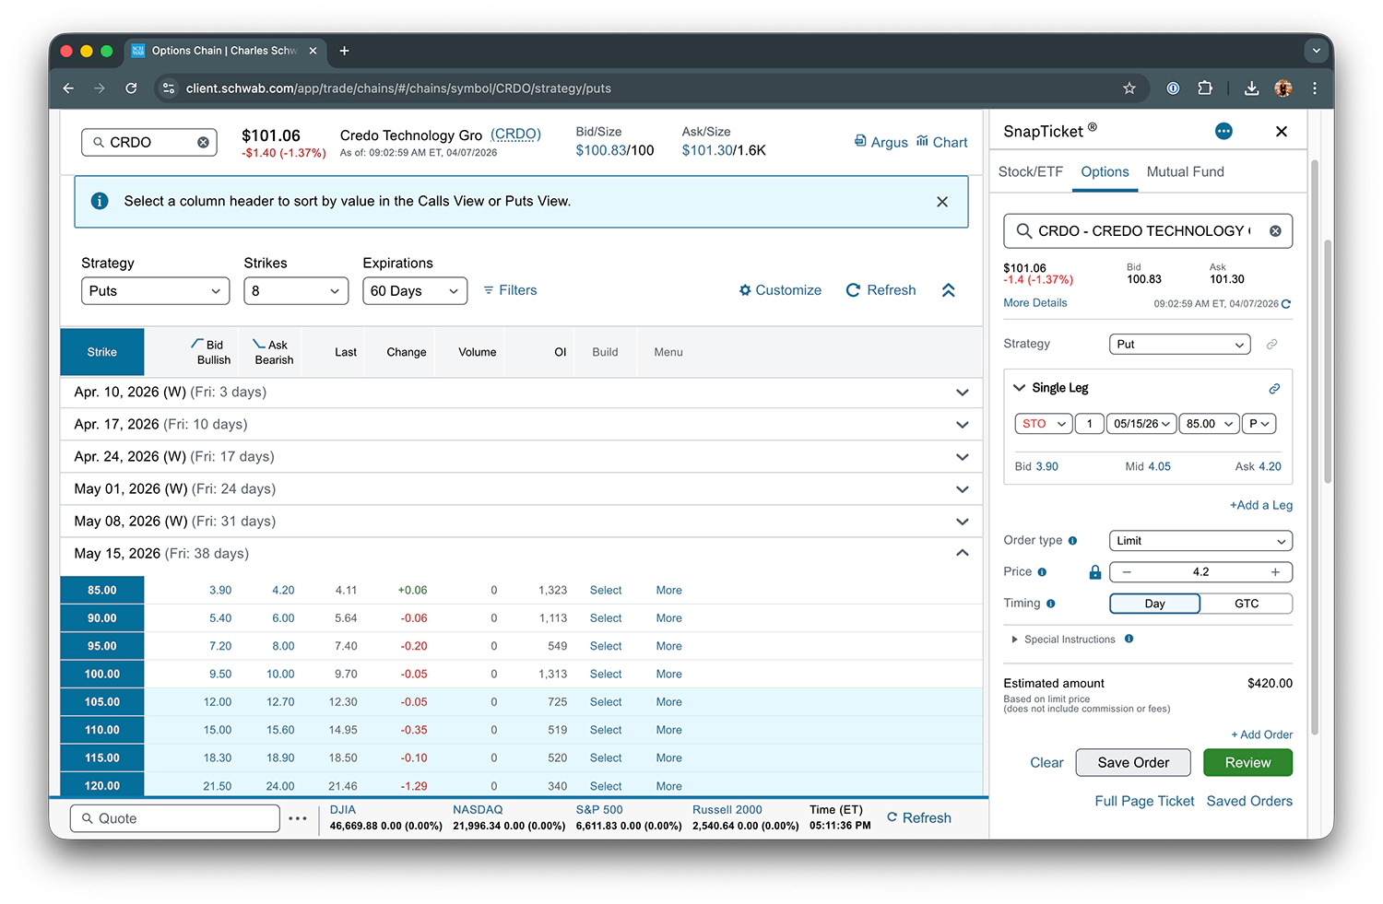View site information icon in address bar
Image resolution: width=1383 pixels, height=904 pixels.
pos(168,88)
